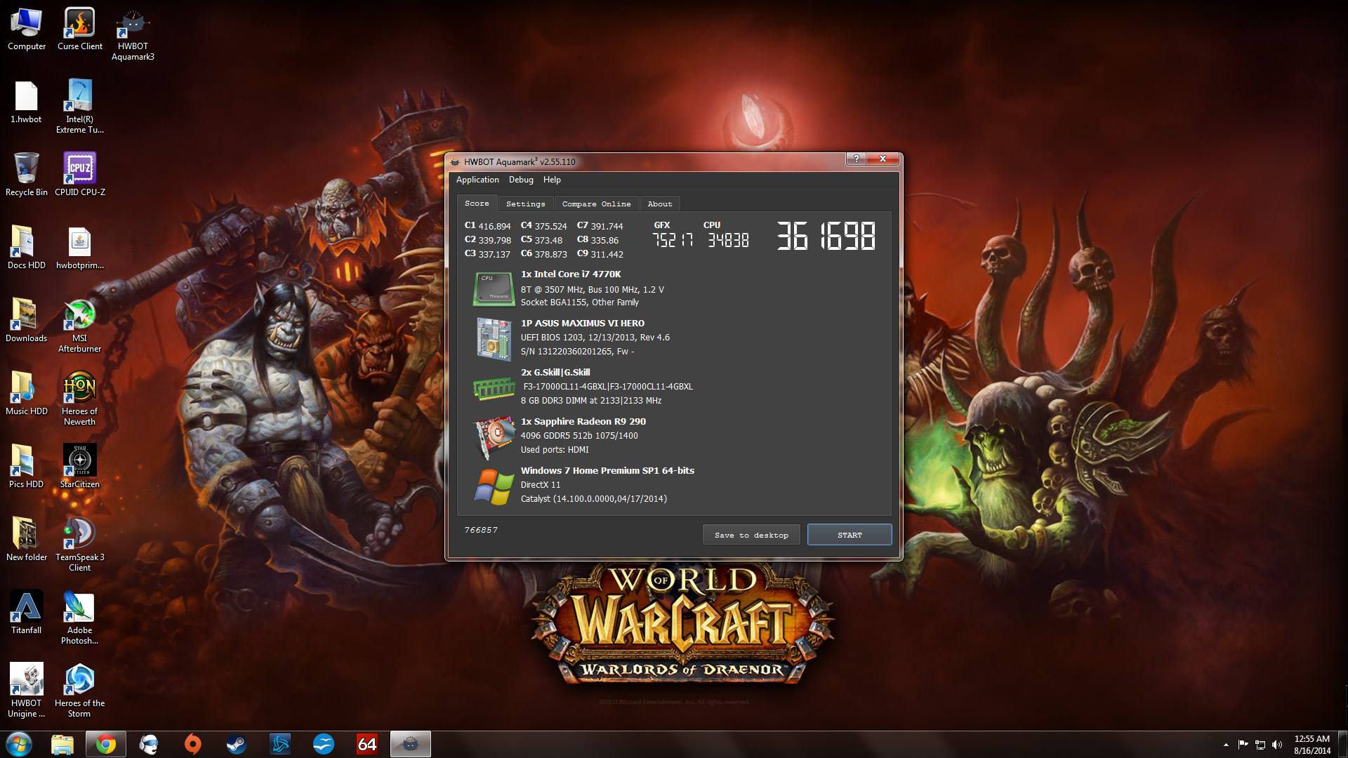Viewport: 1348px width, 758px height.
Task: Open HWBOT Aquamark3 desktop shortcut
Action: coord(133,34)
